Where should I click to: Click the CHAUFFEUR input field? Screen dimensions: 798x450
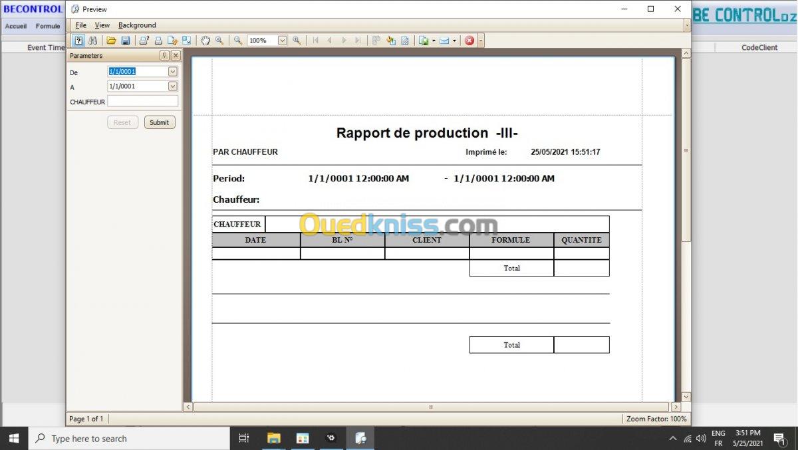pyautogui.click(x=142, y=102)
